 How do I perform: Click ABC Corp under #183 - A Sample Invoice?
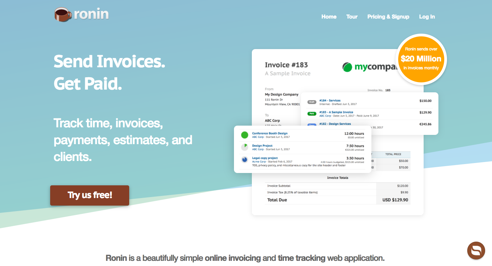pyautogui.click(x=325, y=116)
